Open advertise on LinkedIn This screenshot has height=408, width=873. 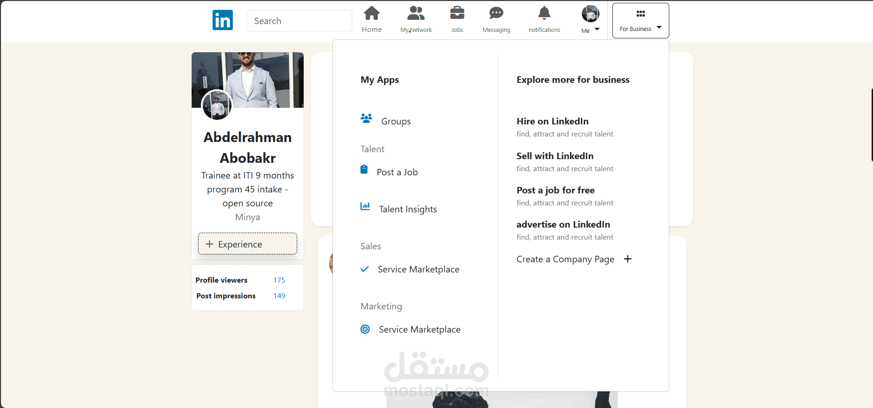tap(563, 224)
